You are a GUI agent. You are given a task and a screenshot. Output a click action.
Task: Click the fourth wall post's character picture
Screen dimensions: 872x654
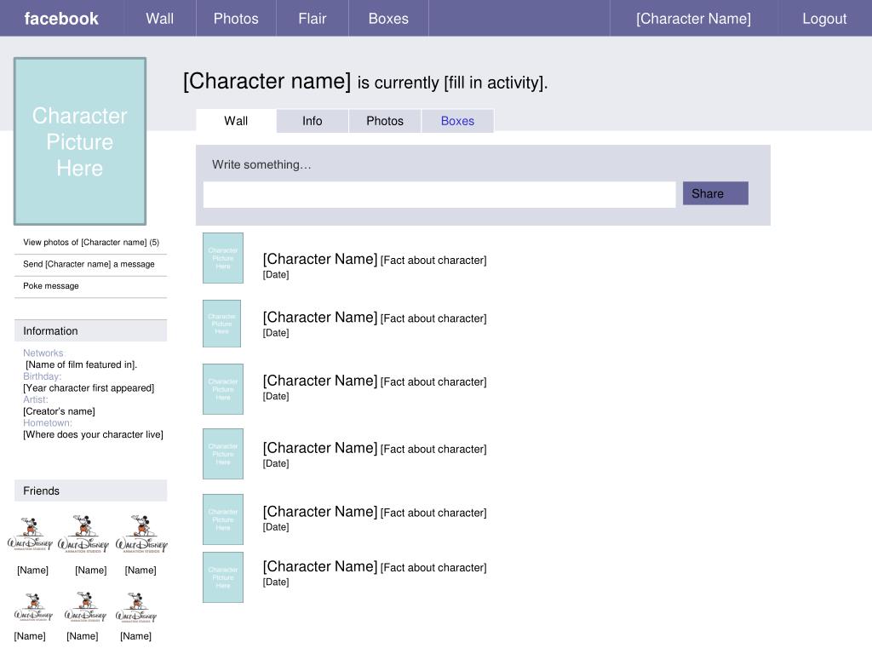[x=223, y=454]
